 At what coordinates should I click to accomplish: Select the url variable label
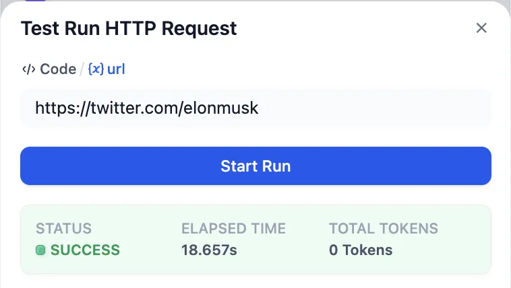tap(116, 69)
